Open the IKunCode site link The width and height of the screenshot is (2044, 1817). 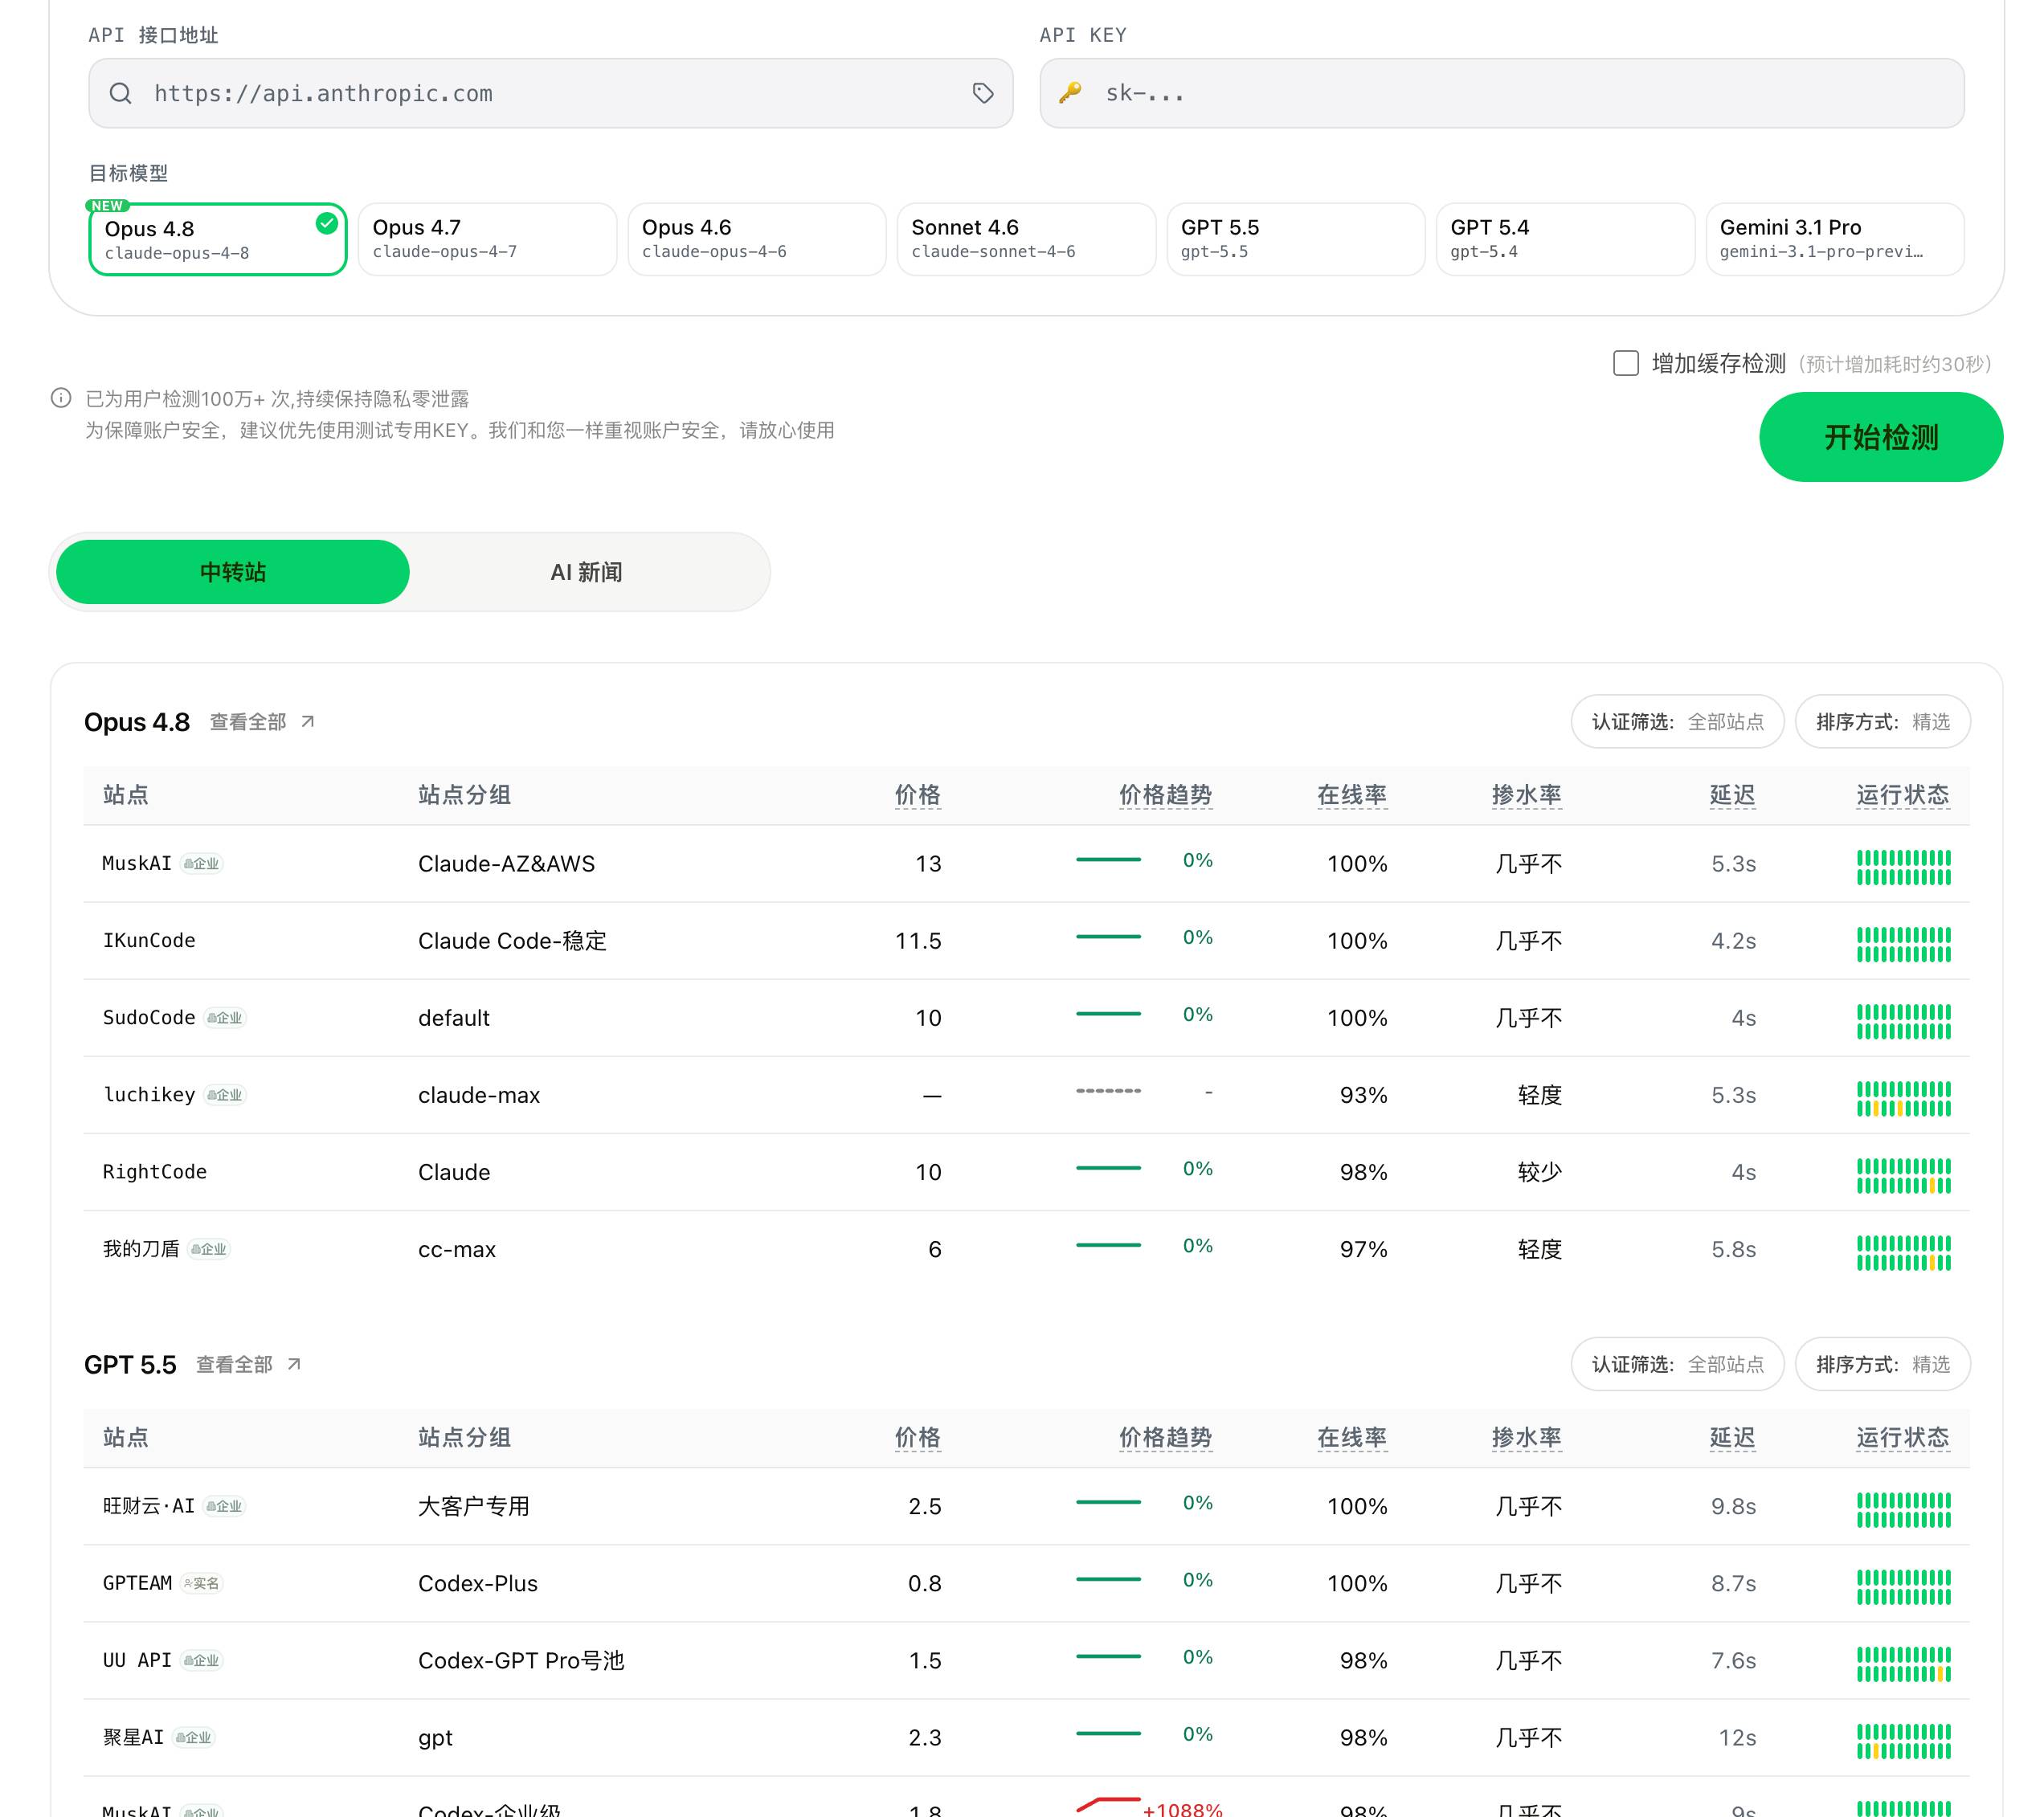[149, 941]
